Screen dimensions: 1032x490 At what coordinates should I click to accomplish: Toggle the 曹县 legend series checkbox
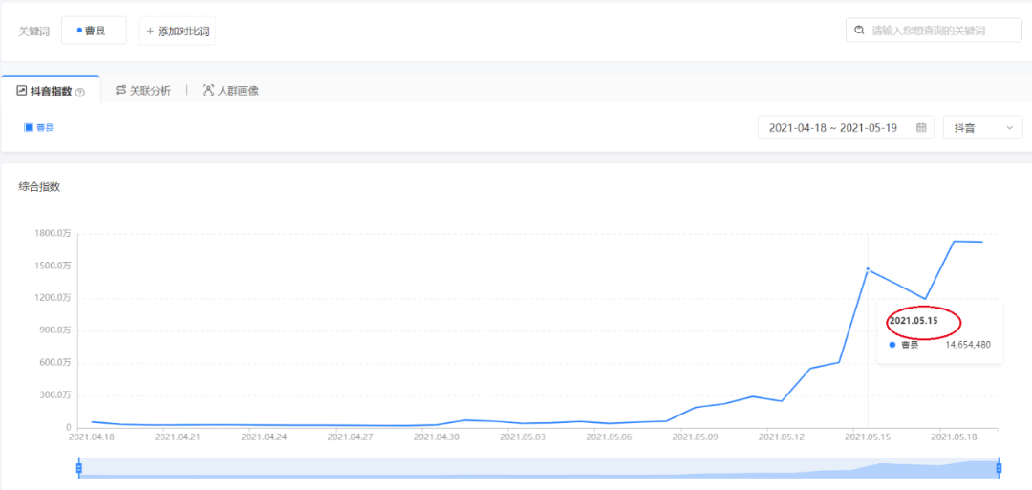tap(29, 126)
